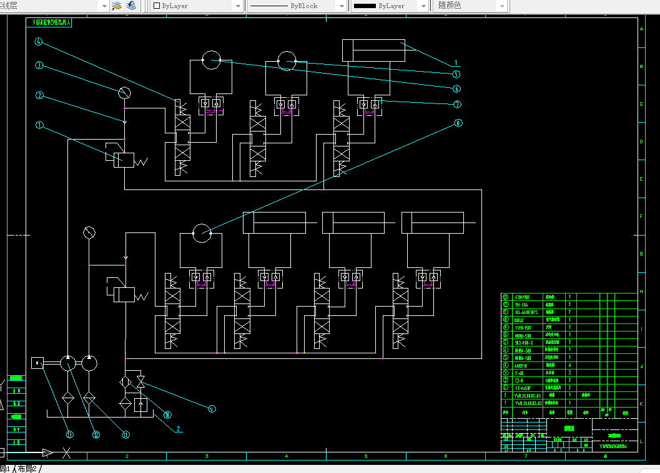660x473 pixels.
Task: Select balloon number 2 on the left
Action: click(39, 95)
